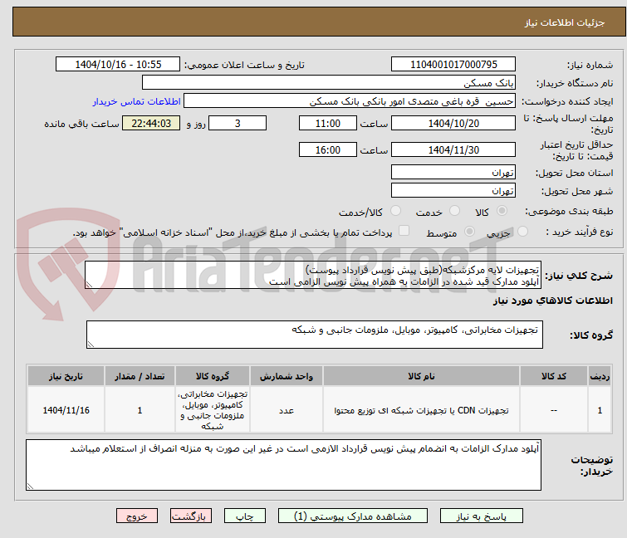Click the بانک مسکن buyer name field

(x=328, y=83)
